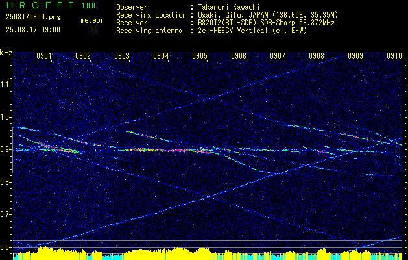Click time marker 0907
The height and width of the screenshot is (260, 408).
(278, 55)
